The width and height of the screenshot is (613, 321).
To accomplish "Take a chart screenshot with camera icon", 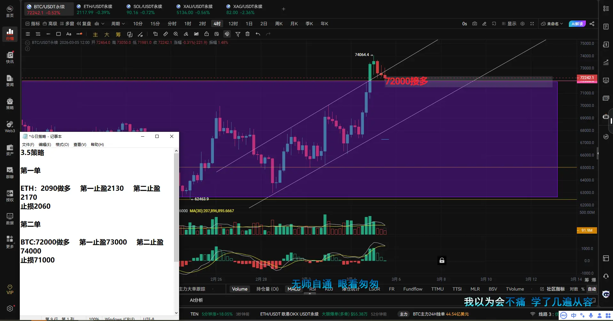I will (x=475, y=24).
